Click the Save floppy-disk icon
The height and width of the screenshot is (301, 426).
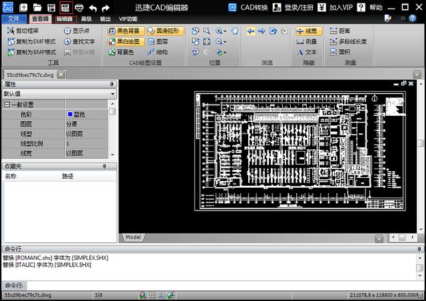[x=51, y=7]
